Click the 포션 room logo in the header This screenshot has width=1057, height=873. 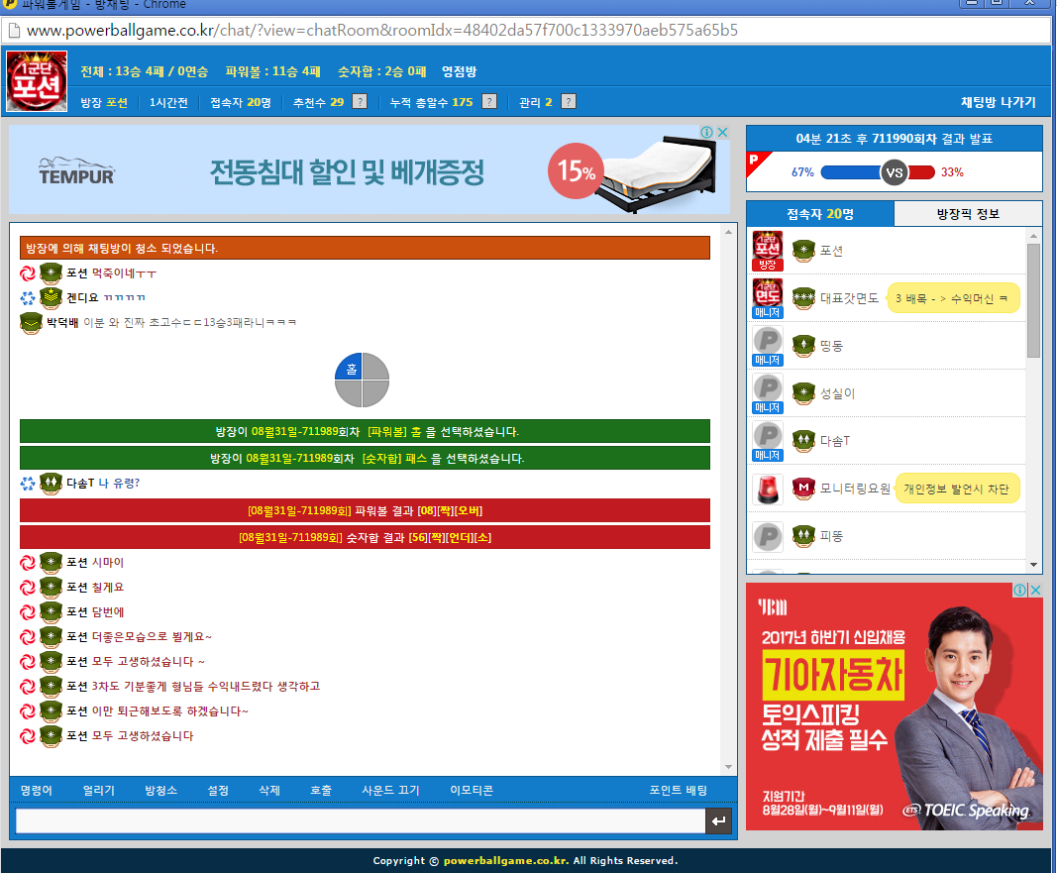(x=37, y=81)
